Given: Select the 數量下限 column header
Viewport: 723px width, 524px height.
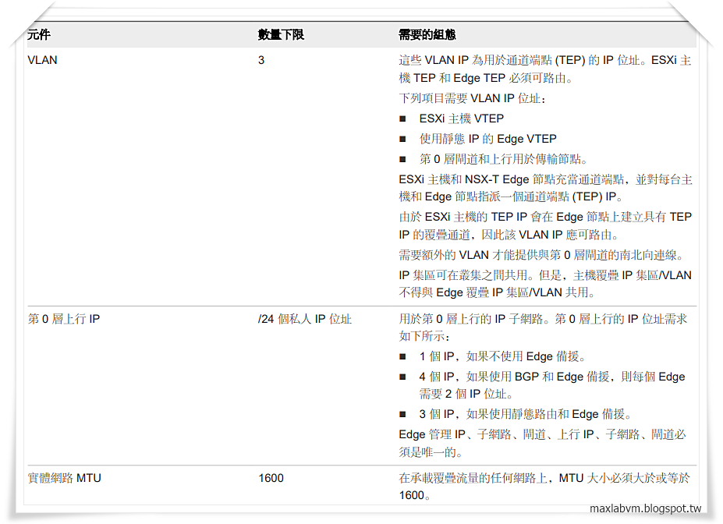Looking at the screenshot, I should tap(281, 34).
